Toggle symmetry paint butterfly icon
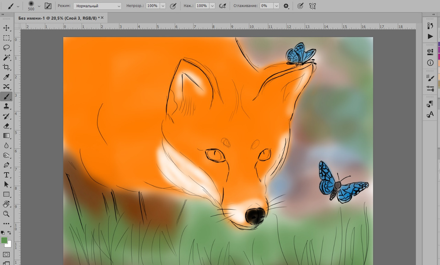Screen dimensions: 440x265 [x=312, y=6]
